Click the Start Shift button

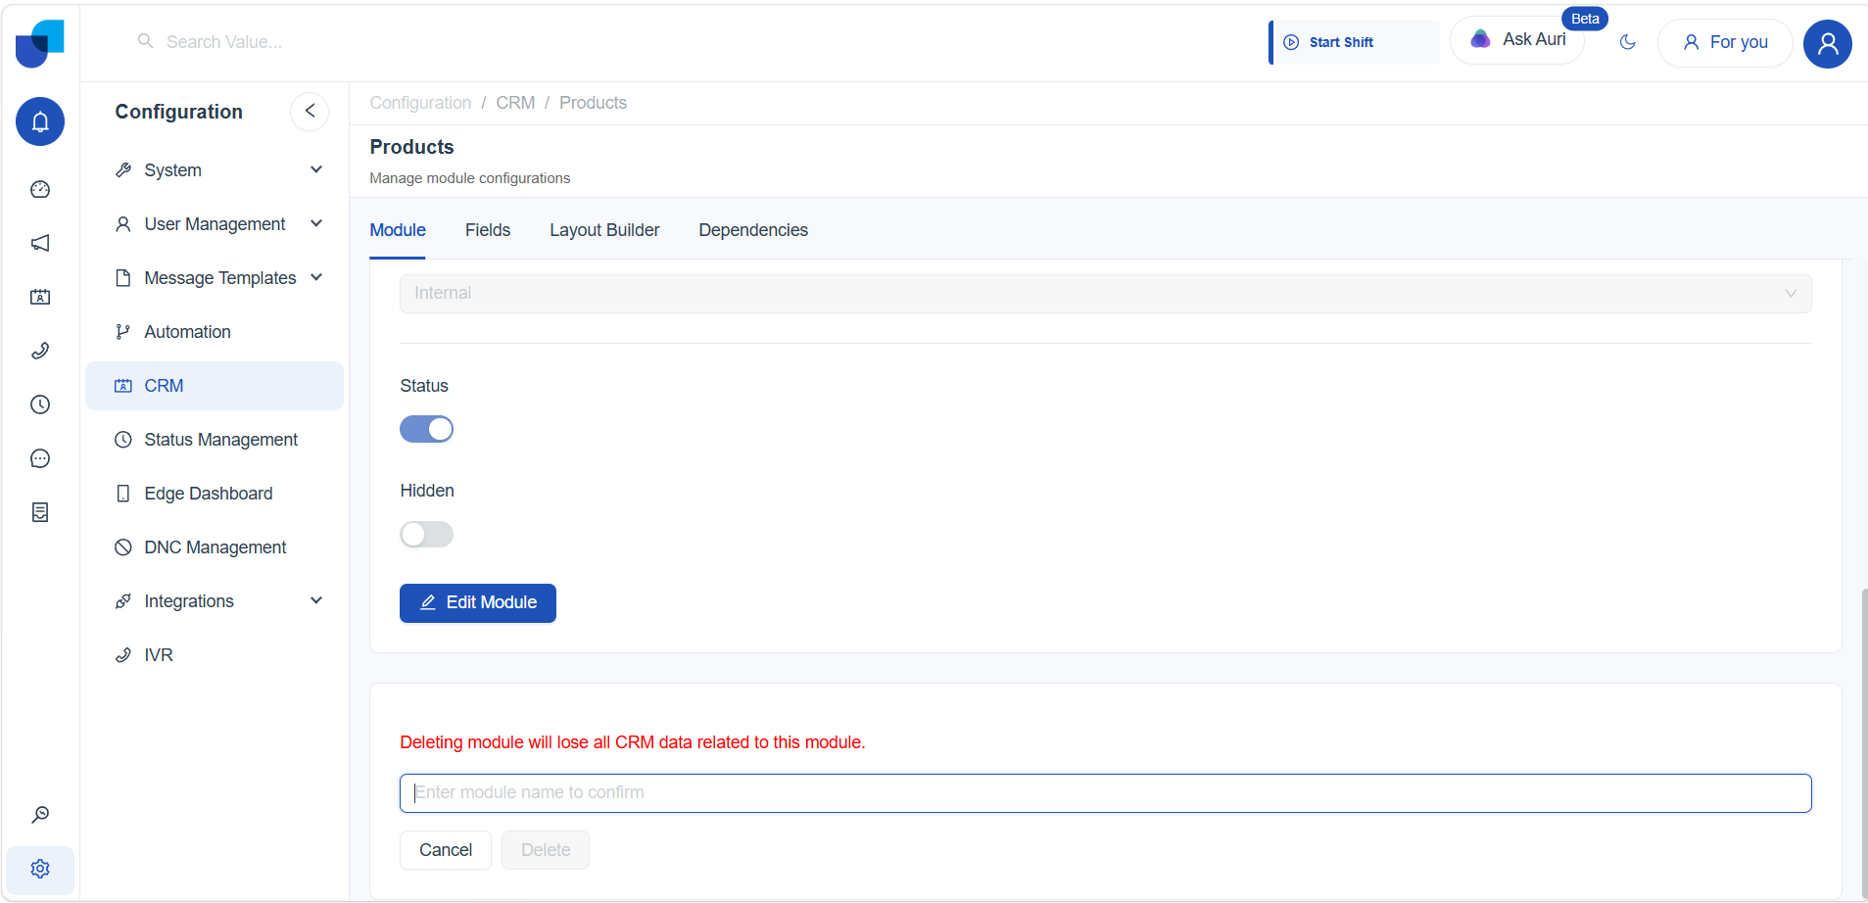pyautogui.click(x=1354, y=42)
